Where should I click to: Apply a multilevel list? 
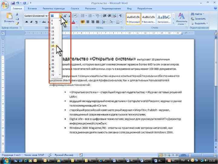tap(98, 16)
